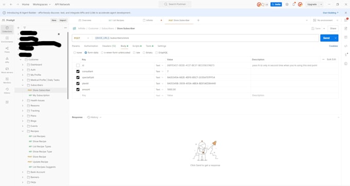Open the hamburger menu icon

4,4
